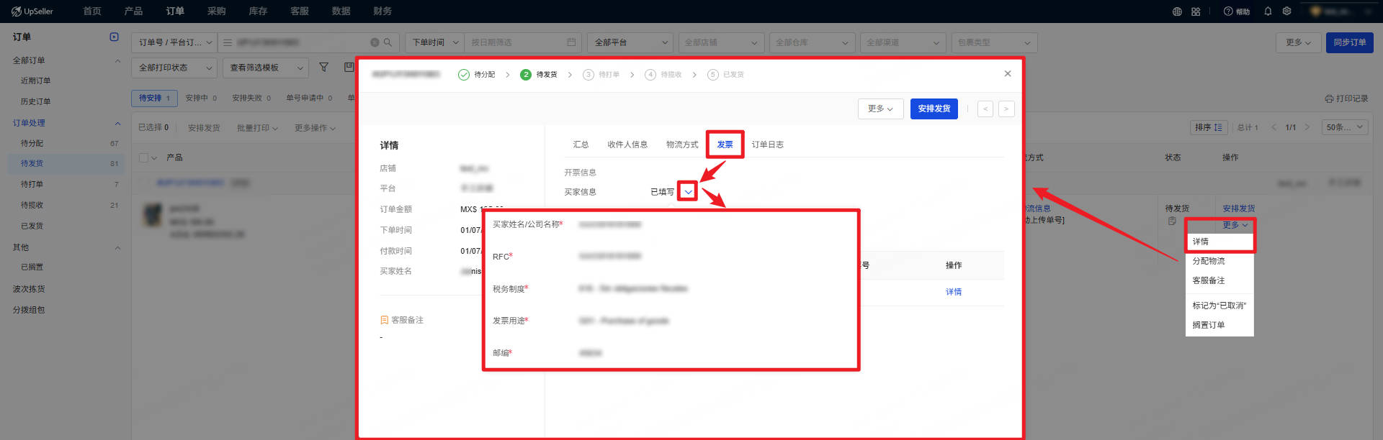Collapse the 其他 sidebar section

click(117, 247)
